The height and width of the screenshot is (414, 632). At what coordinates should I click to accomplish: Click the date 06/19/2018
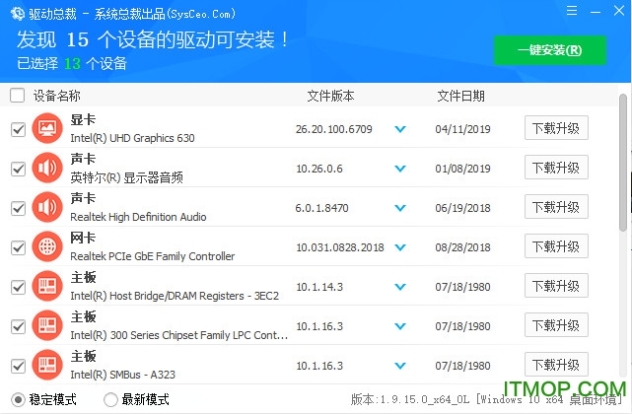pos(462,208)
